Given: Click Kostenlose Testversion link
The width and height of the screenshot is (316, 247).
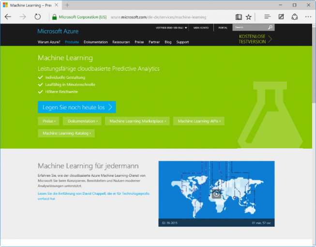Looking at the screenshot, I should click(255, 39).
